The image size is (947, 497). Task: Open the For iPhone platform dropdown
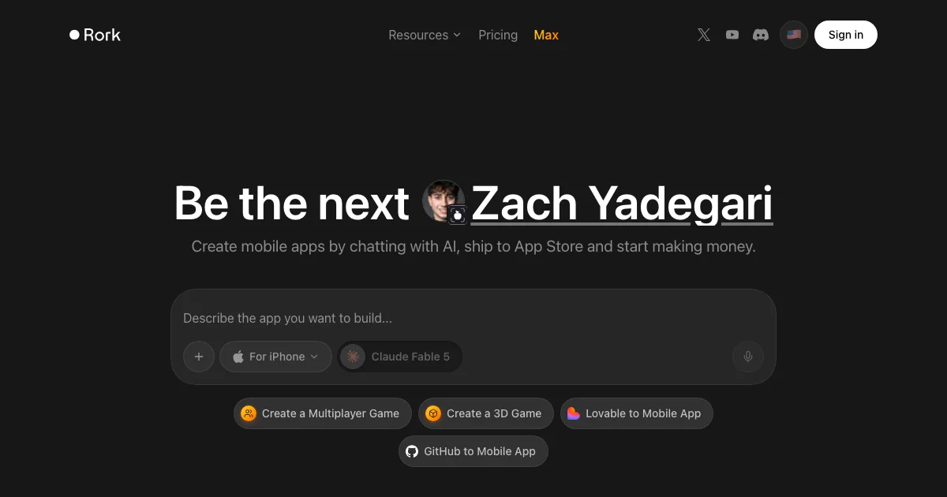point(275,357)
